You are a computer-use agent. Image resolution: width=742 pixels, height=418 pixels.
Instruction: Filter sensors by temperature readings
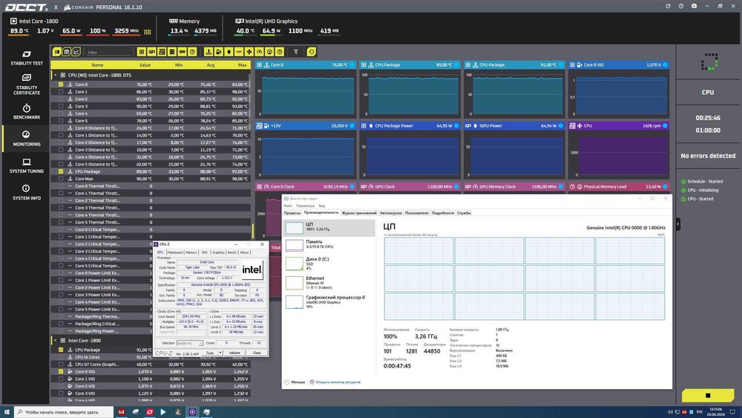coord(209,51)
